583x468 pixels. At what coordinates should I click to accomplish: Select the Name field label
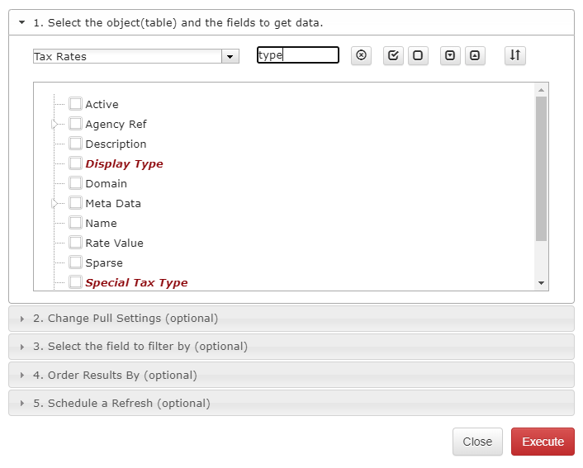[101, 224]
